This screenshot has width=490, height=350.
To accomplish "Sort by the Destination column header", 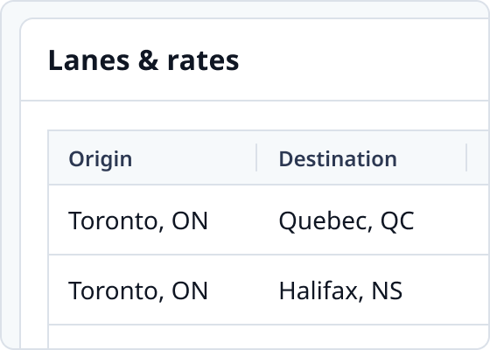I will 338,158.
